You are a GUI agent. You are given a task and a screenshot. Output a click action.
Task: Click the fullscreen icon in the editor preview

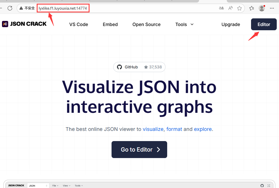269,186
